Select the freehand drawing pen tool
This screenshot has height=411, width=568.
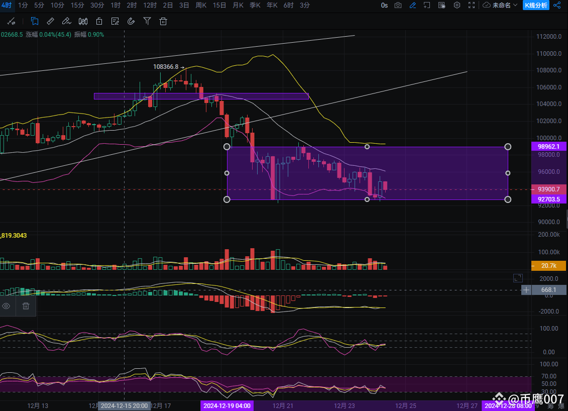(66, 21)
